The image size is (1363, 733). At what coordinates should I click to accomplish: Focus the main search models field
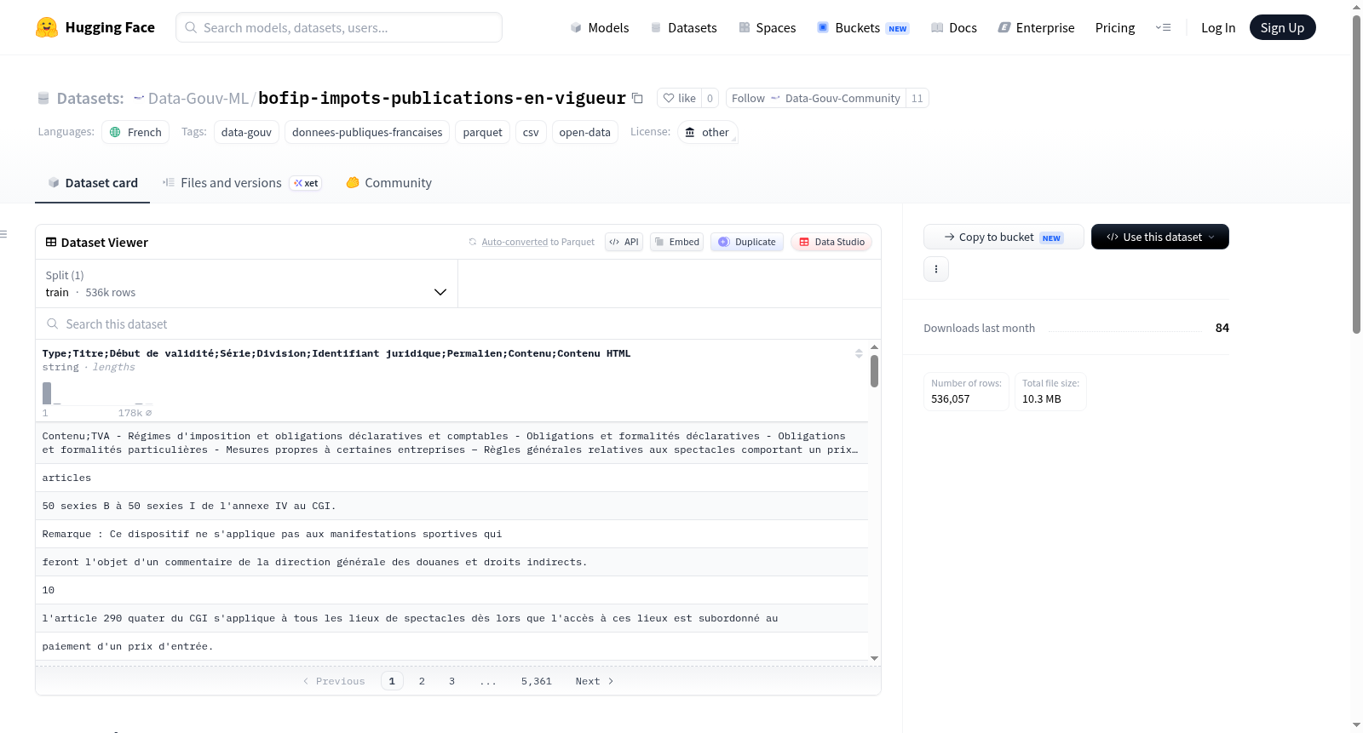(x=339, y=27)
